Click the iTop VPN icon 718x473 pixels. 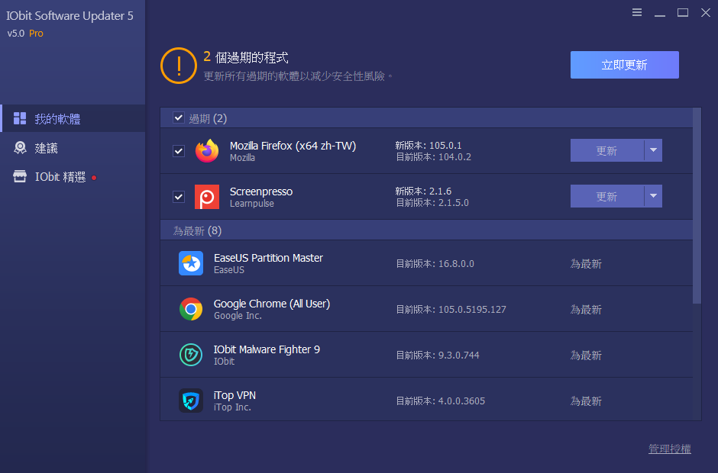coord(191,401)
